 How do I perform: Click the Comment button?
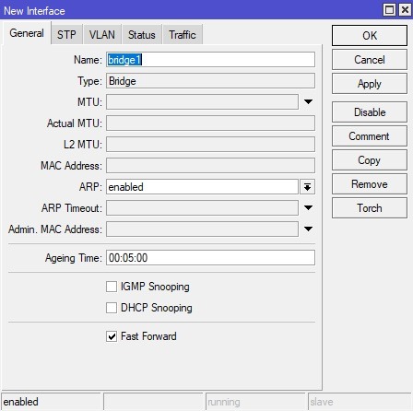click(370, 136)
